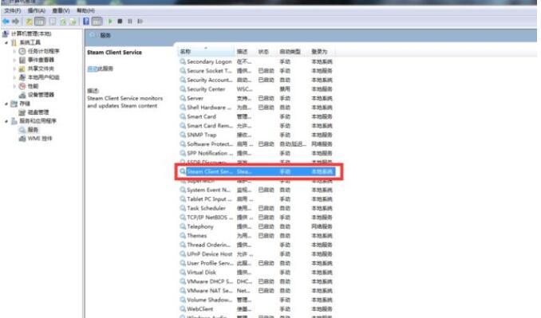Collapse the 系统工具 tree branch arrow

(6, 43)
